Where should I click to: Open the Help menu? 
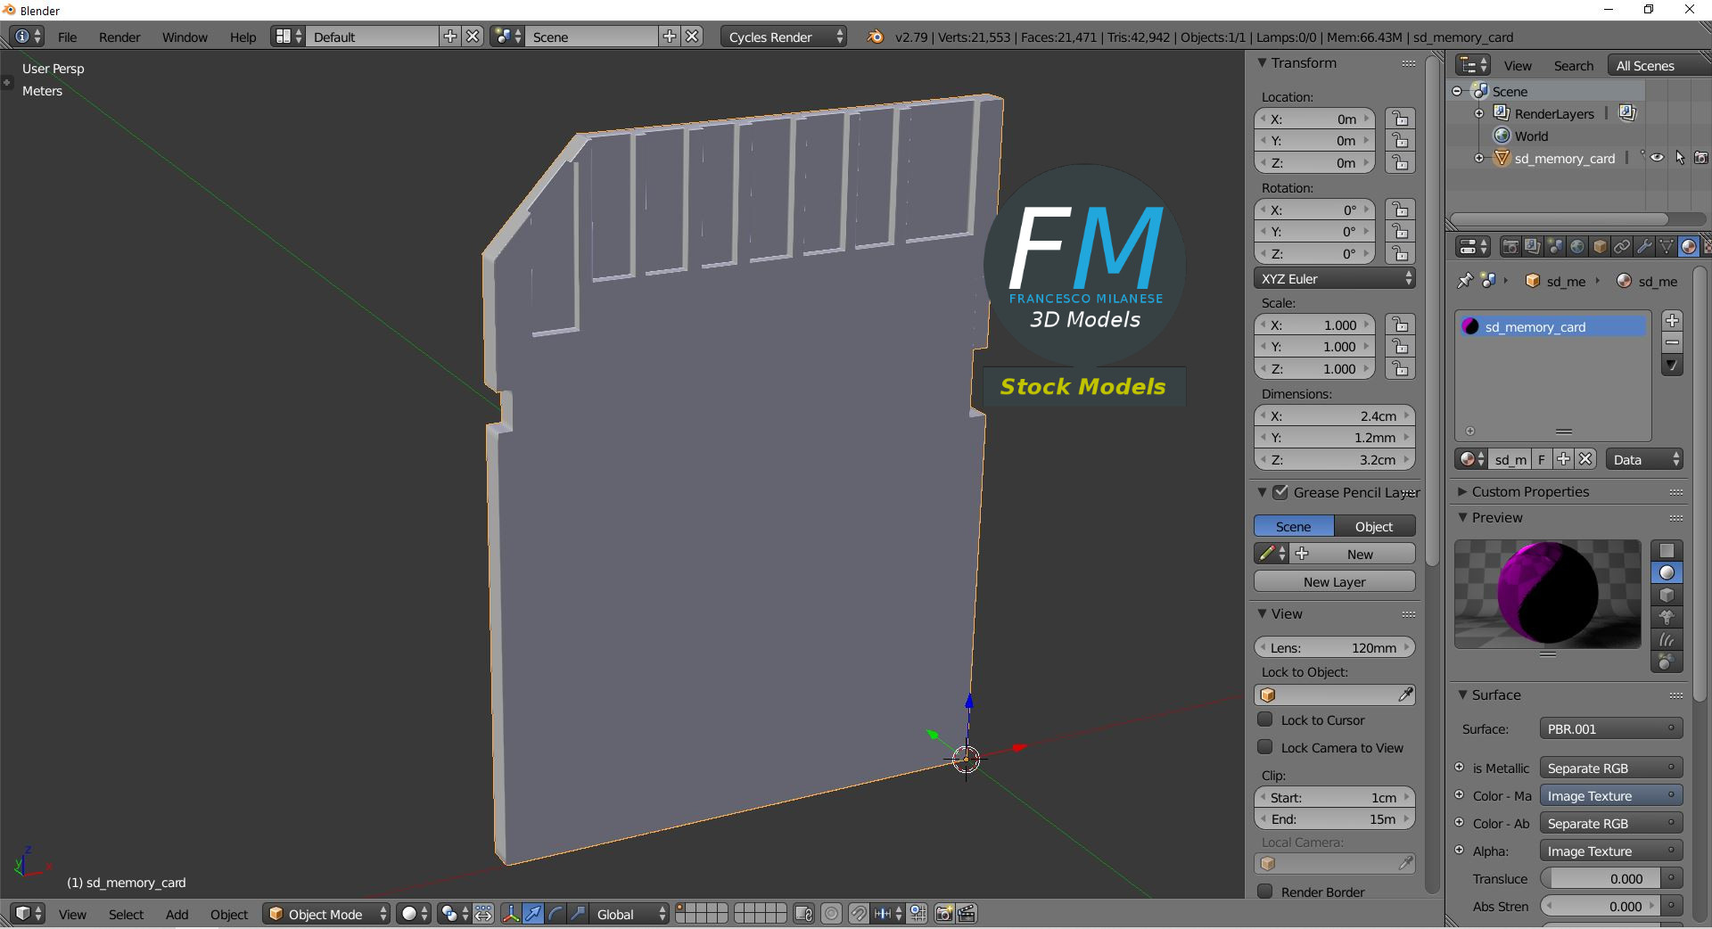point(243,37)
